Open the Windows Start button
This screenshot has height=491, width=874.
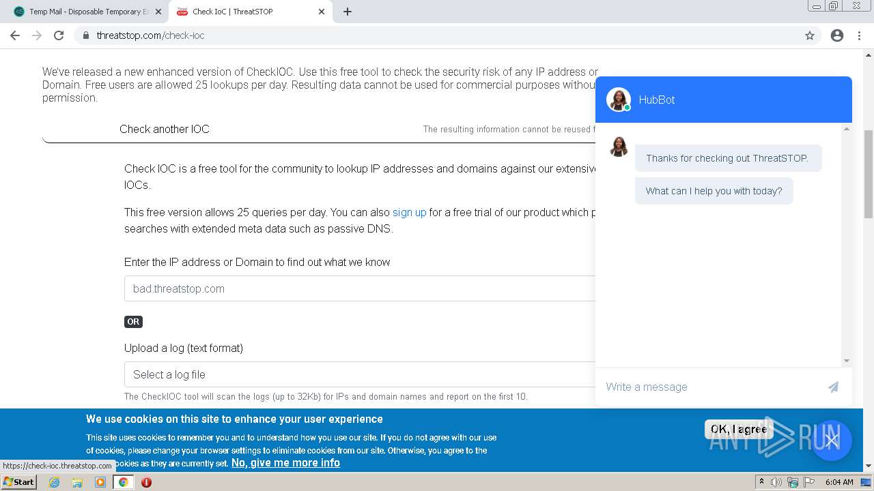[x=18, y=481]
